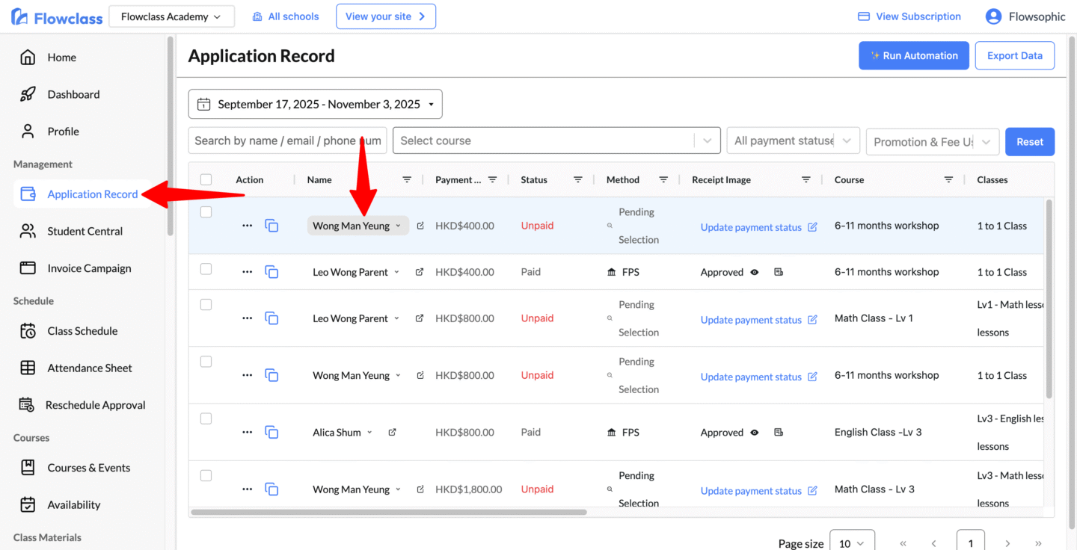Open three-dot action menu for Alica Shum
Viewport: 1077px width, 550px height.
coord(248,433)
